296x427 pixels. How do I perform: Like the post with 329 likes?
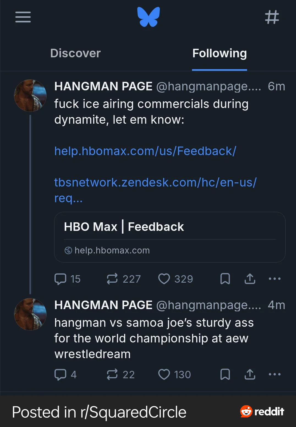click(x=164, y=279)
